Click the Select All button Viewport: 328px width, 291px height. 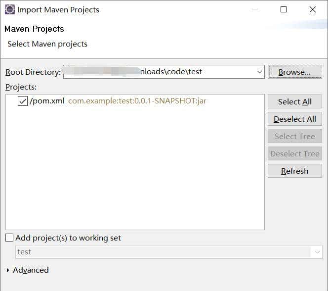[x=295, y=101]
